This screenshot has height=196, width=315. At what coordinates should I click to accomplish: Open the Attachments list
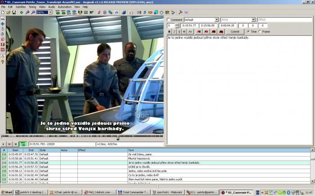110,13
